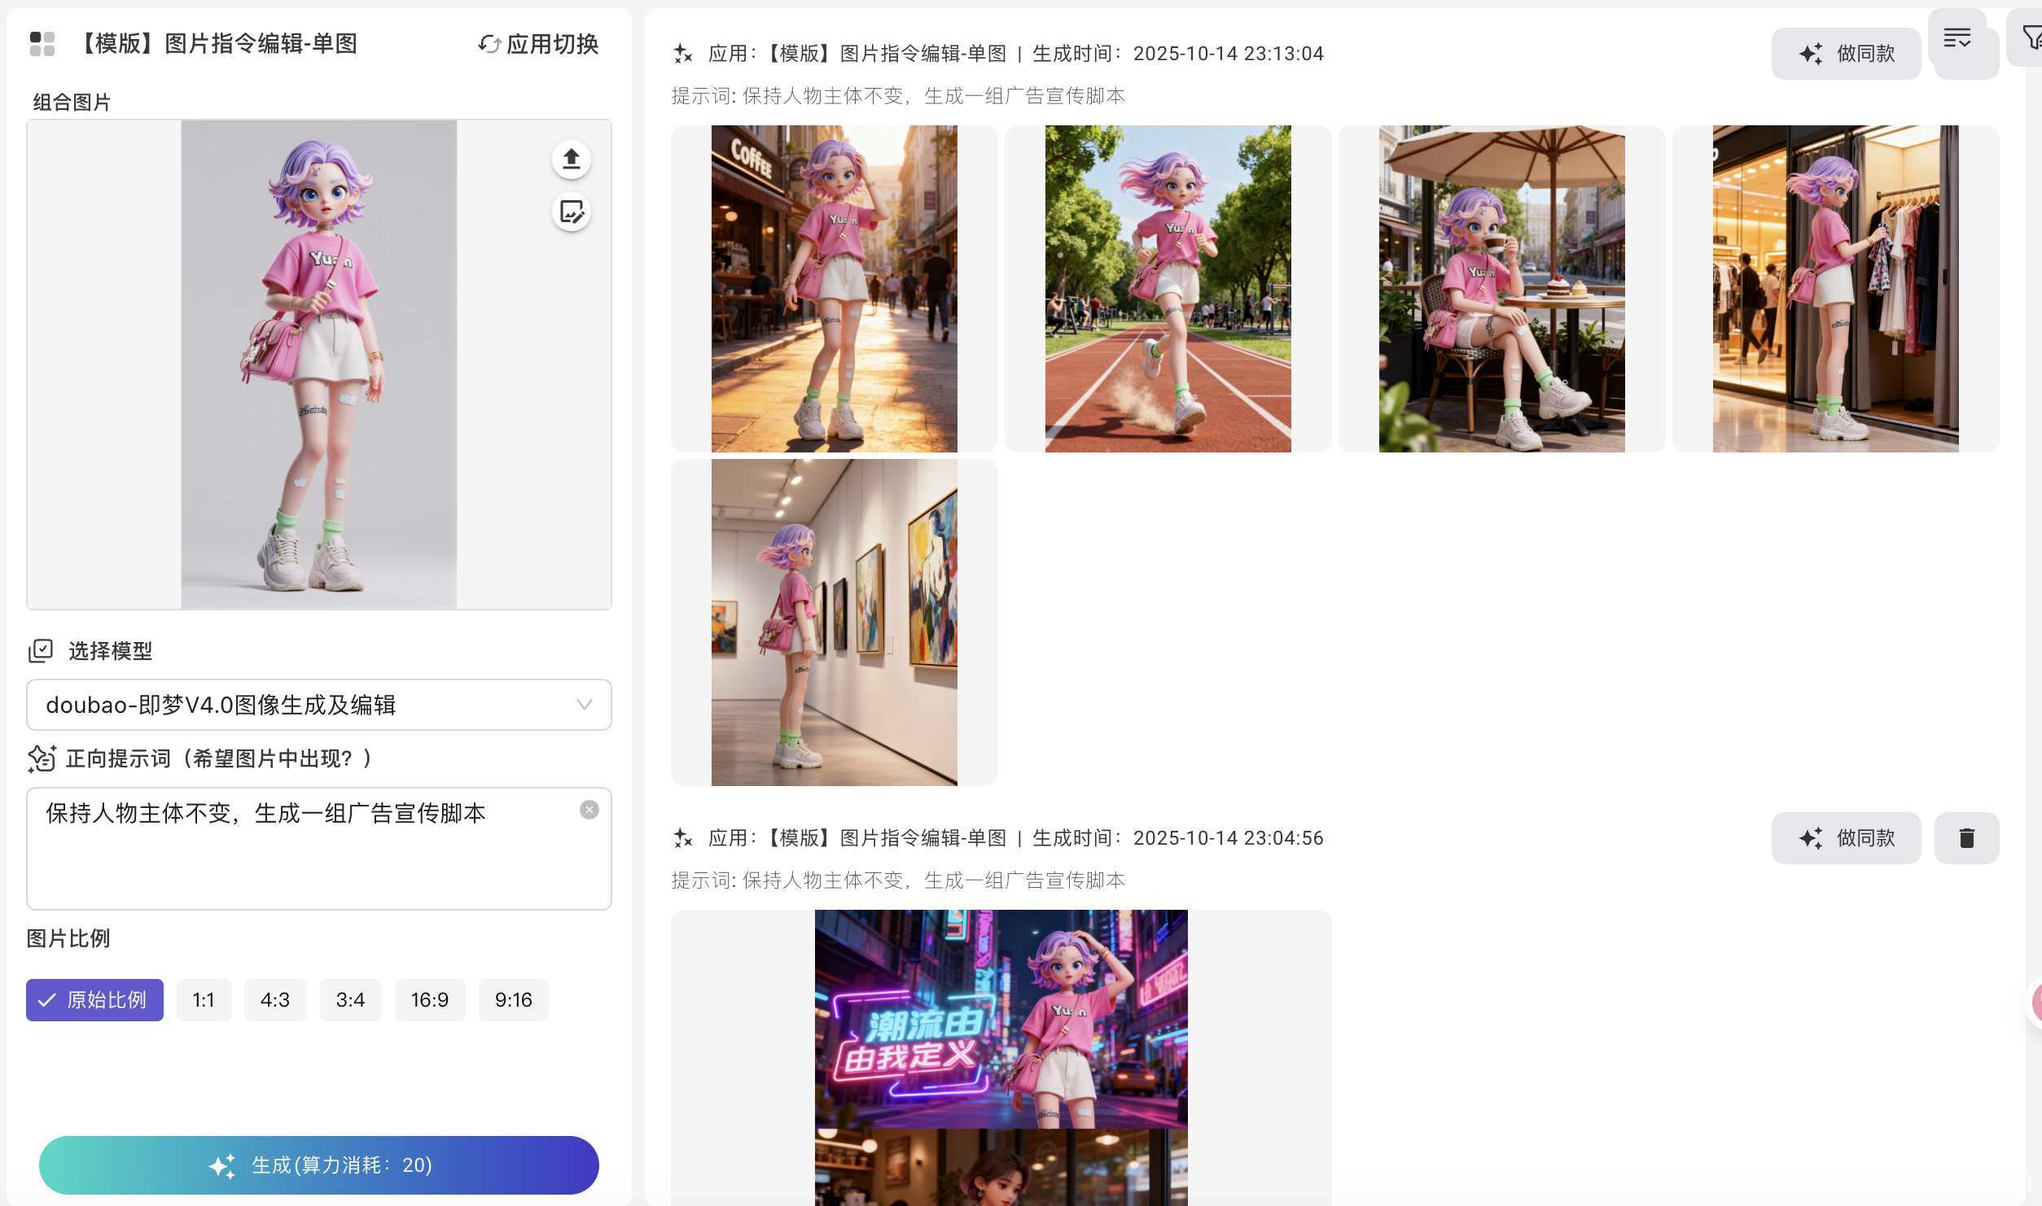Viewport: 2042px width, 1206px height.
Task: Expand the doubao-即梦V4.0 model dropdown
Action: click(318, 705)
